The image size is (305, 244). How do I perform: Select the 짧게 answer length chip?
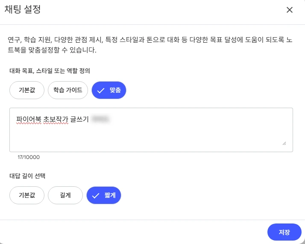[104, 195]
